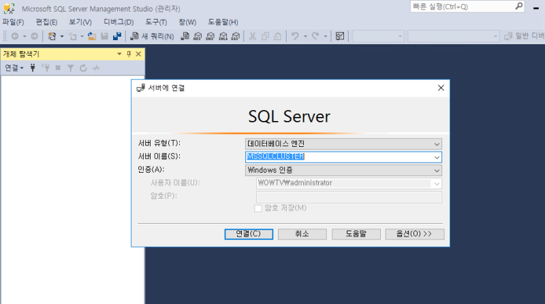
Task: Click the Copy toolbar icon
Action: coord(265,36)
